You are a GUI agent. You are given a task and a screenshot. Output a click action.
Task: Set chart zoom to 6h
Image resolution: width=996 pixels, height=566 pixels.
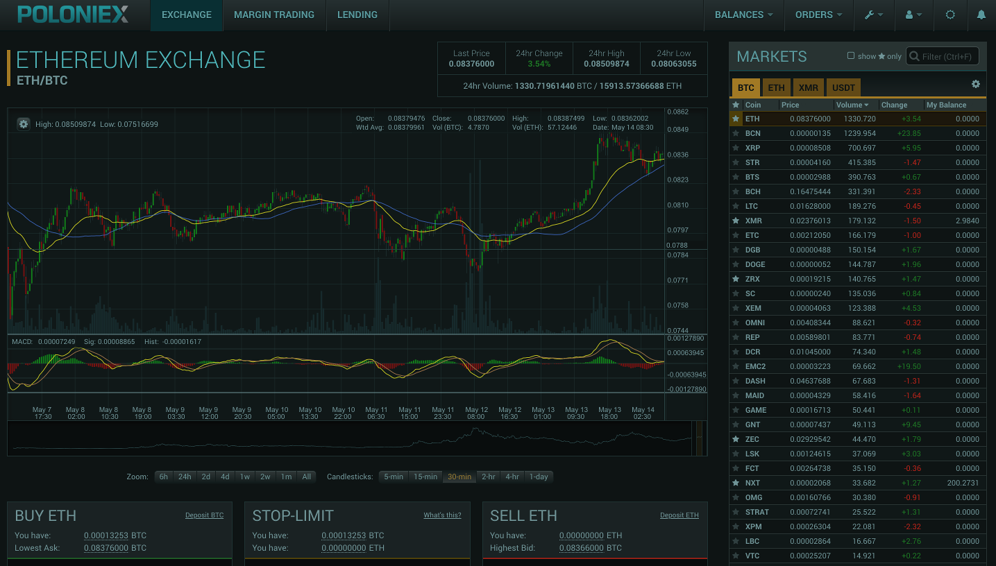tap(164, 477)
